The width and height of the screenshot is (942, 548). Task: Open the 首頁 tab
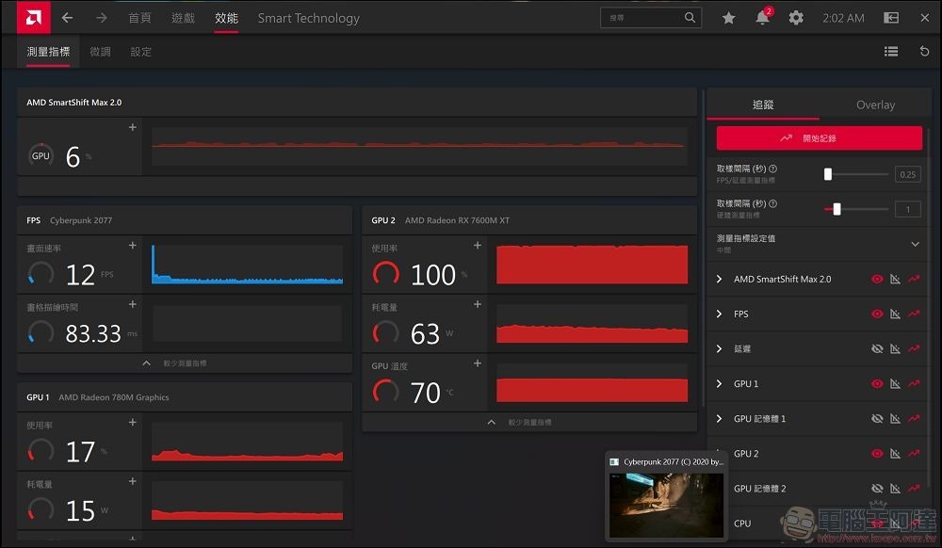coord(139,18)
